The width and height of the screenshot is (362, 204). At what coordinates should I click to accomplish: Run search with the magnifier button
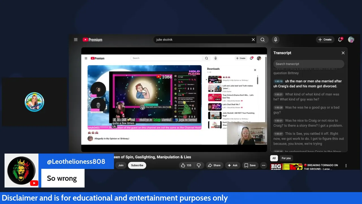(262, 40)
